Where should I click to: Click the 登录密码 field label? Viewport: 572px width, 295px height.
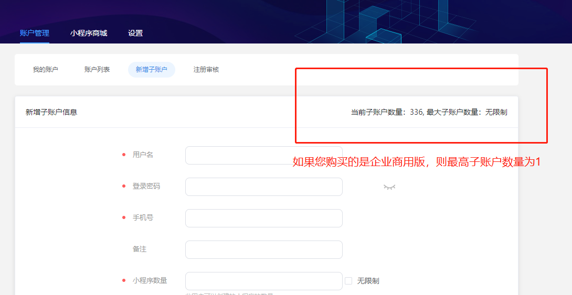point(146,187)
